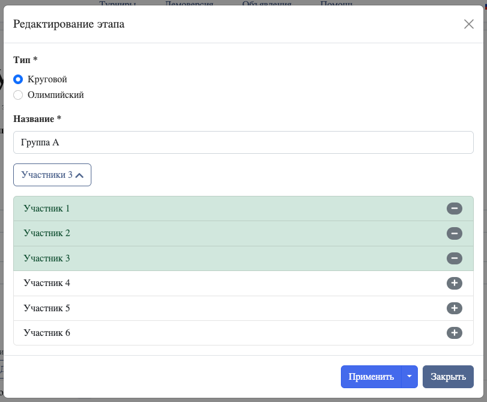Select the Участник 4 list entry text
Screen dimensions: 487x402
[47, 283]
